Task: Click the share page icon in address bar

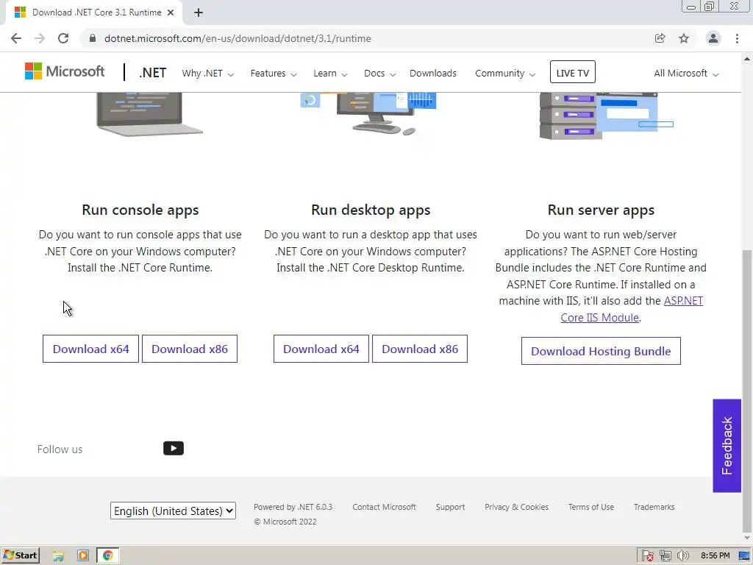Action: tap(660, 38)
